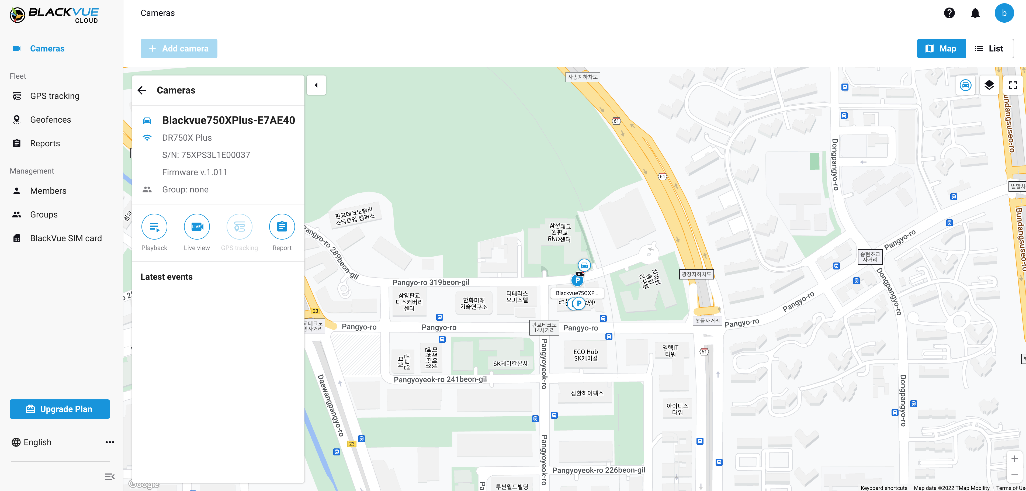
Task: Click the Firmware v.1.011 text
Action: [x=194, y=172]
